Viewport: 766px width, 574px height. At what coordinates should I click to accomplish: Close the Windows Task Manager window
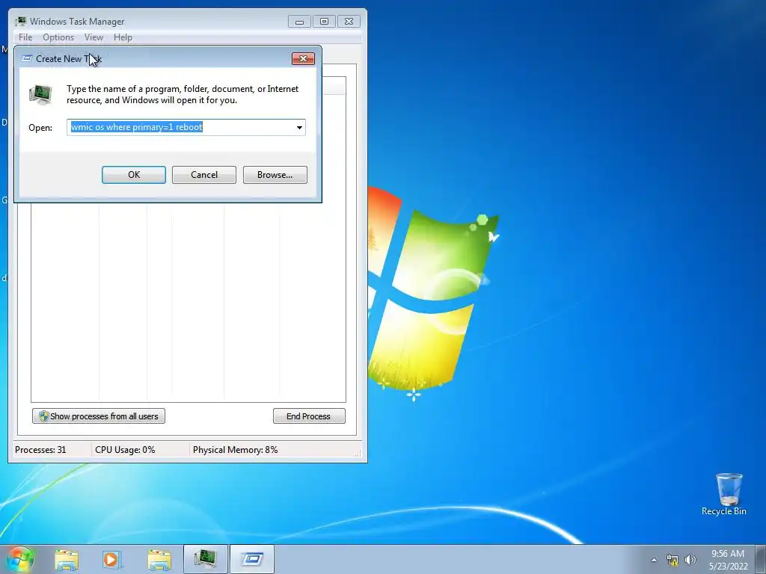coord(349,22)
